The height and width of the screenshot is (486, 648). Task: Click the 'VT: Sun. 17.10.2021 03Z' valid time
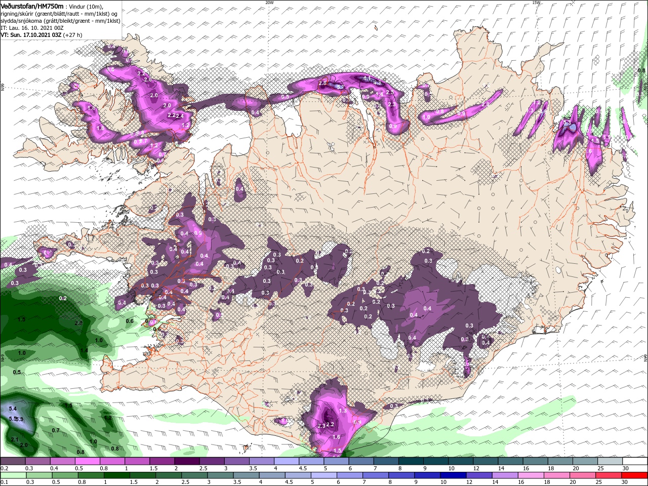31,35
